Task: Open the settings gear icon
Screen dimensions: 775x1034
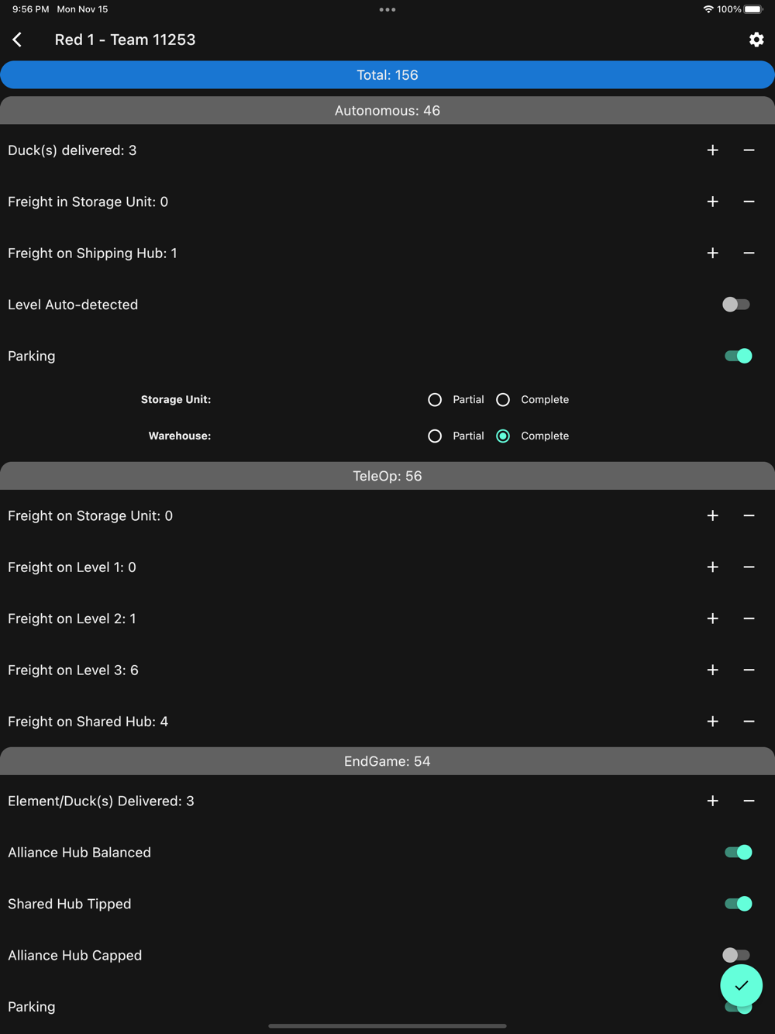Action: pyautogui.click(x=756, y=40)
